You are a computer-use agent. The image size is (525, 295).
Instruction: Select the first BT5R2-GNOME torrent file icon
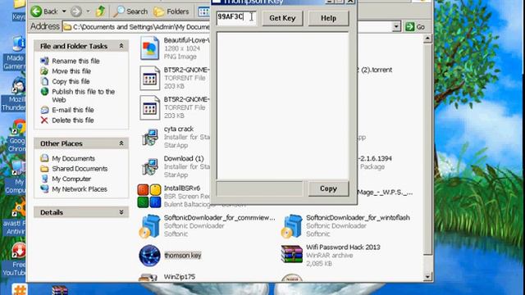point(149,78)
